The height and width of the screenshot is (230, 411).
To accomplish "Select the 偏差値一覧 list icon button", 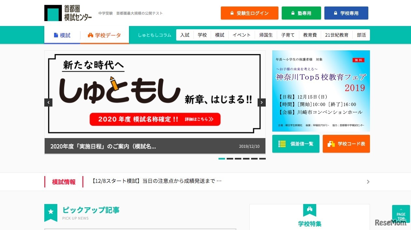I will (x=282, y=144).
